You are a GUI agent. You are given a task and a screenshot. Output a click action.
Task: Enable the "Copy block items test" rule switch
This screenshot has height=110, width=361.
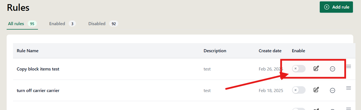299,69
